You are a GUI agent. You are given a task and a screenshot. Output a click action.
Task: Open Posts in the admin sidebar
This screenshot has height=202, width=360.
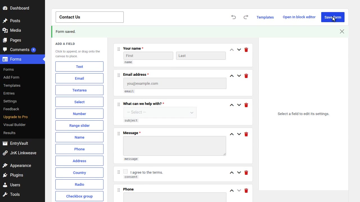(x=22, y=21)
